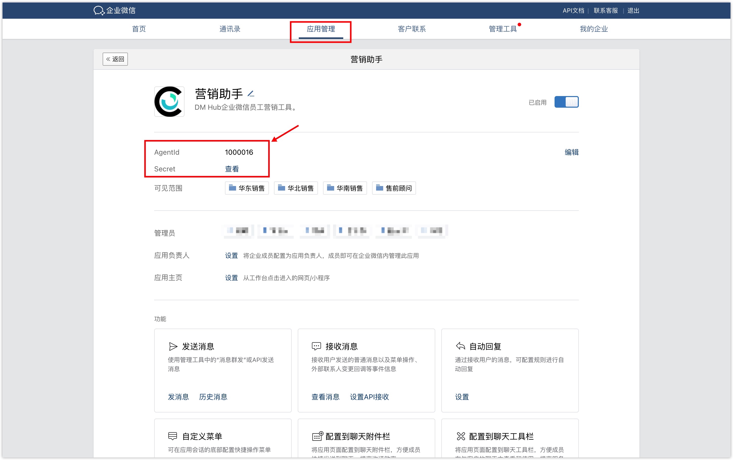This screenshot has height=460, width=733.
Task: Click the 营销助手 app name heading
Action: [219, 94]
